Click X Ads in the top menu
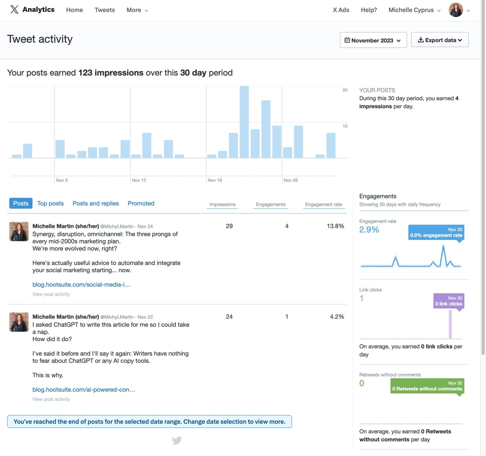486x456 pixels. click(x=341, y=10)
